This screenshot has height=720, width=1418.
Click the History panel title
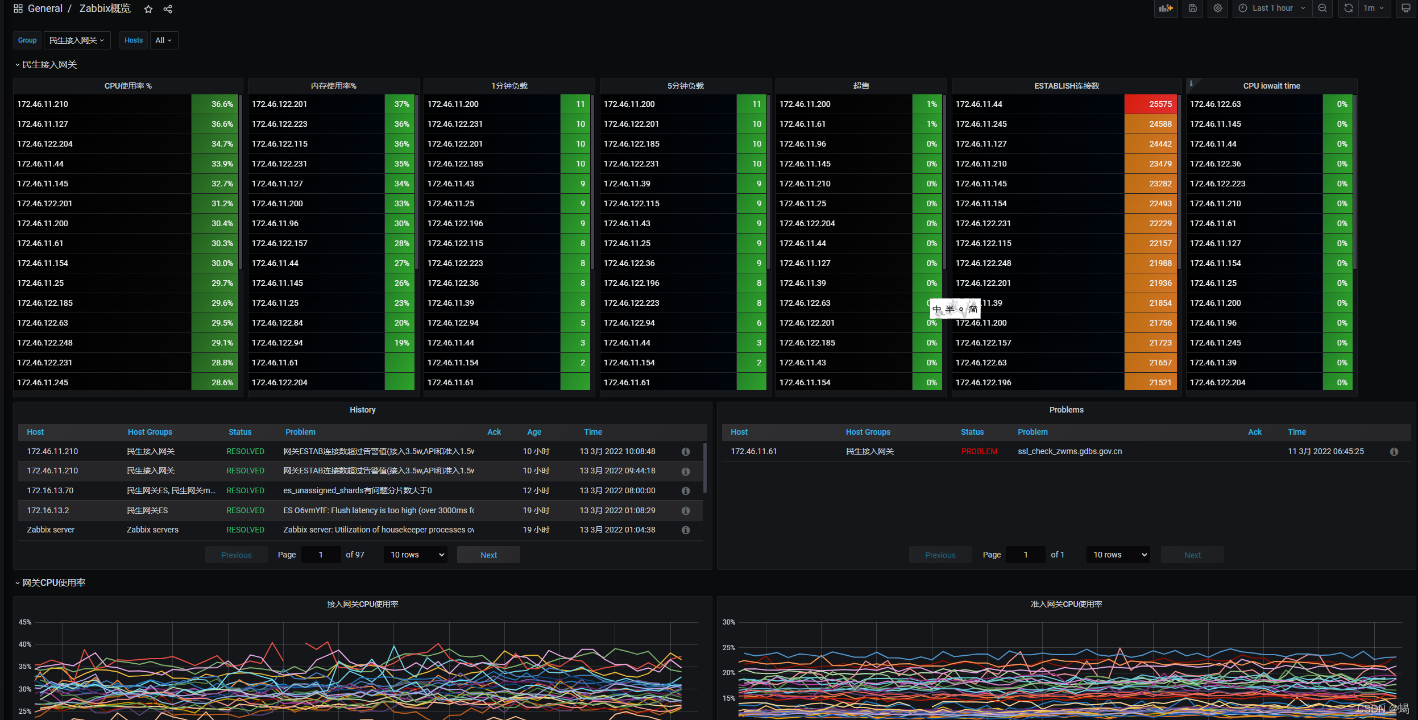pos(363,410)
